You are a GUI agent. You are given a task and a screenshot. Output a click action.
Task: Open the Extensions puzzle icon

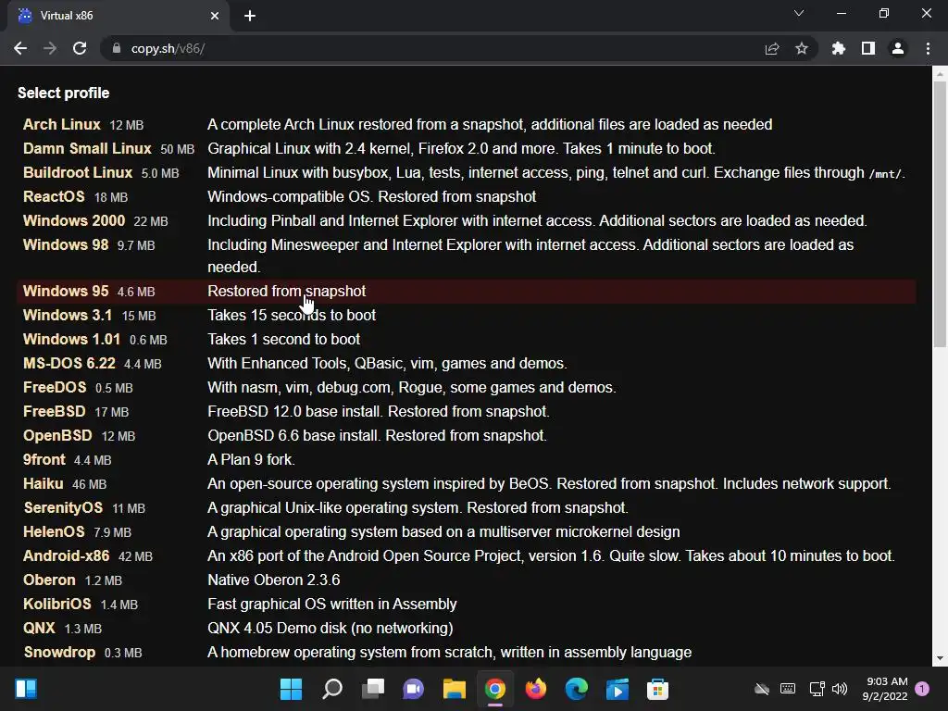[839, 48]
